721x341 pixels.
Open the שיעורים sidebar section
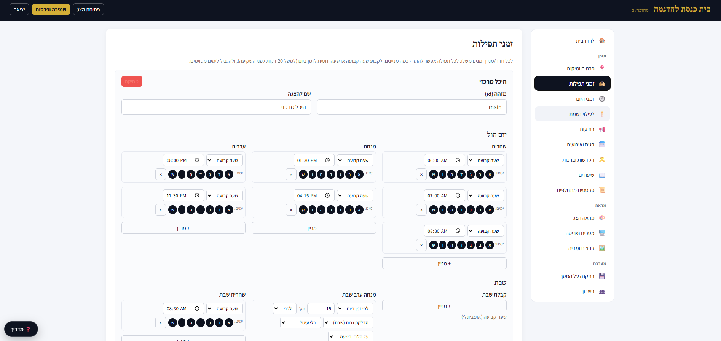[x=573, y=175]
